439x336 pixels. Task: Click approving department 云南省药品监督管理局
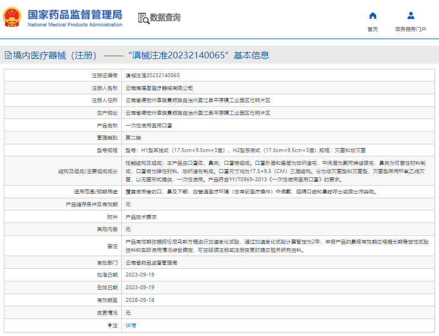pyautogui.click(x=151, y=263)
